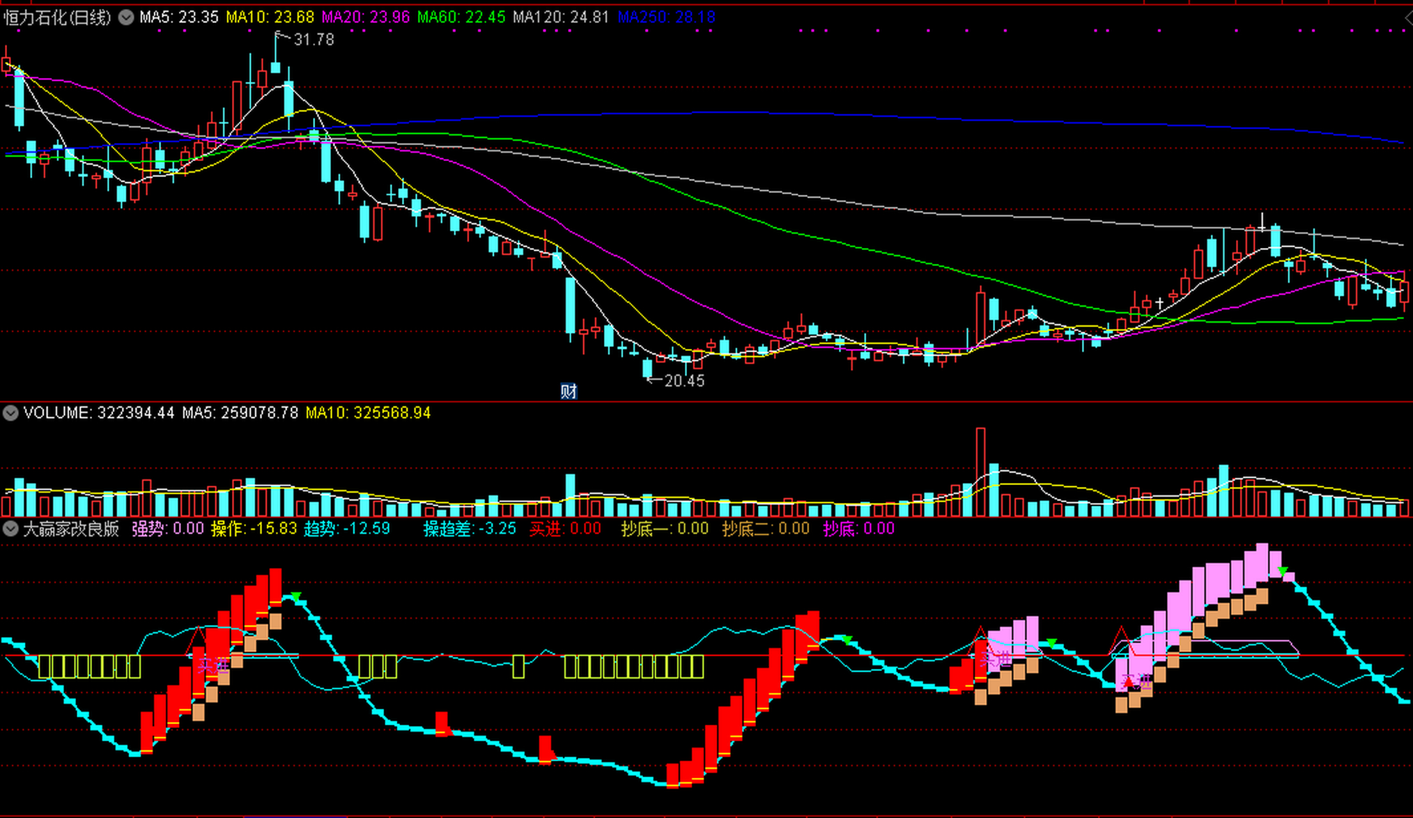Click the 大赢家改良版 indicator name

tap(71, 529)
